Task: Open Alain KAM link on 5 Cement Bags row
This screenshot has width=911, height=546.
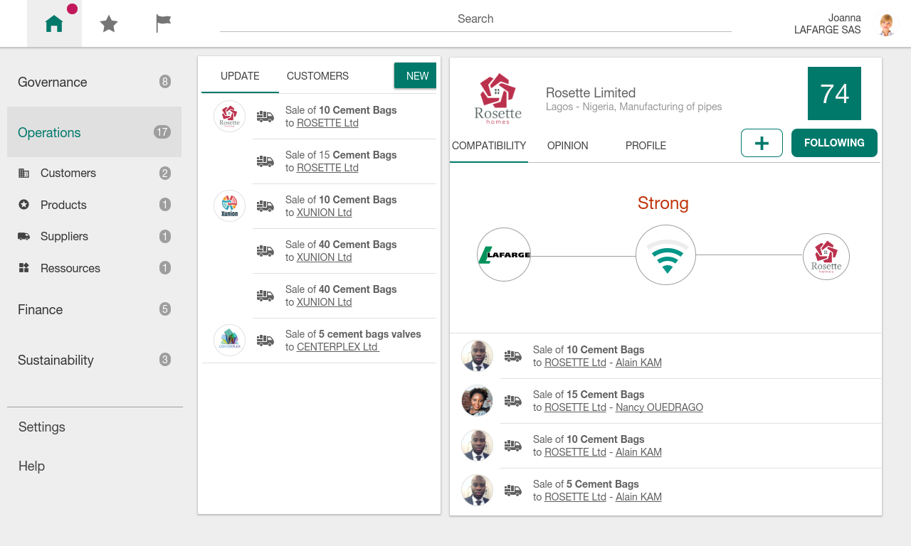Action: pyautogui.click(x=638, y=497)
